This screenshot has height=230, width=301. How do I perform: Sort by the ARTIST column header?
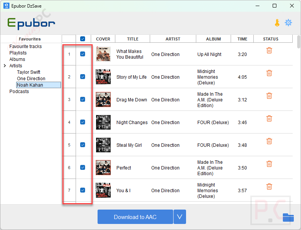coord(173,39)
